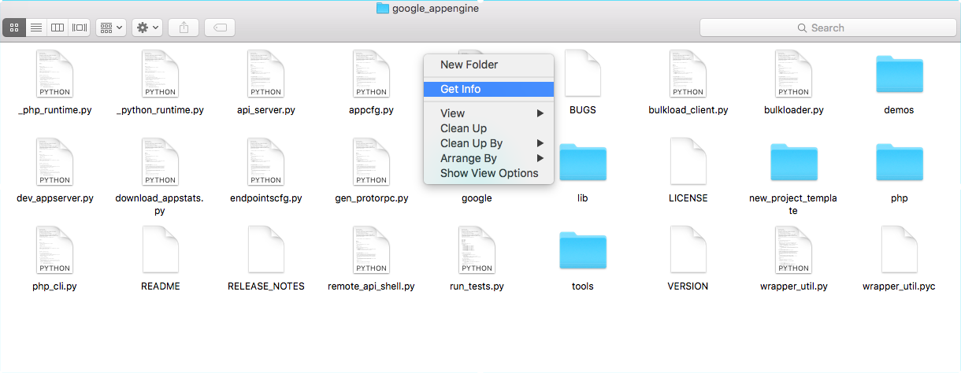This screenshot has width=961, height=373.
Task: Select the _python_runtime.py file icon
Action: [161, 73]
